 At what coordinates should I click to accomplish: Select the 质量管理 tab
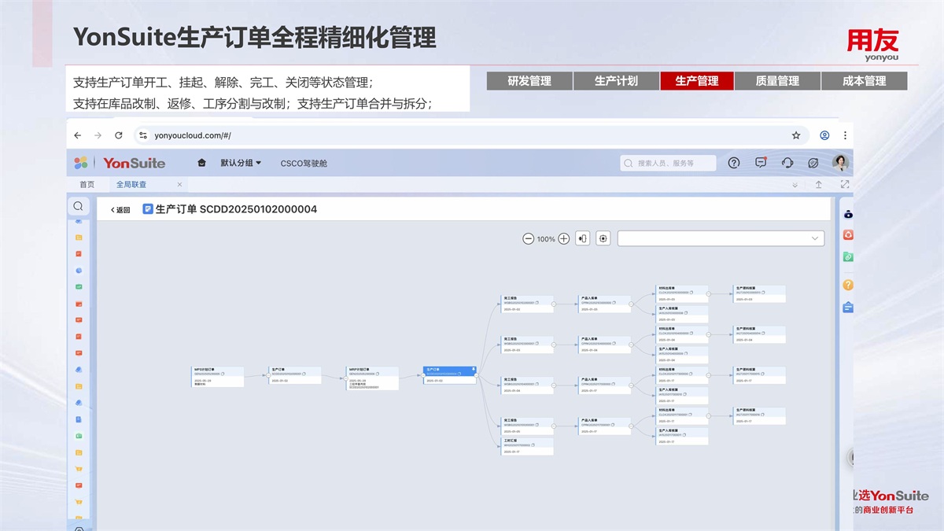coord(777,81)
